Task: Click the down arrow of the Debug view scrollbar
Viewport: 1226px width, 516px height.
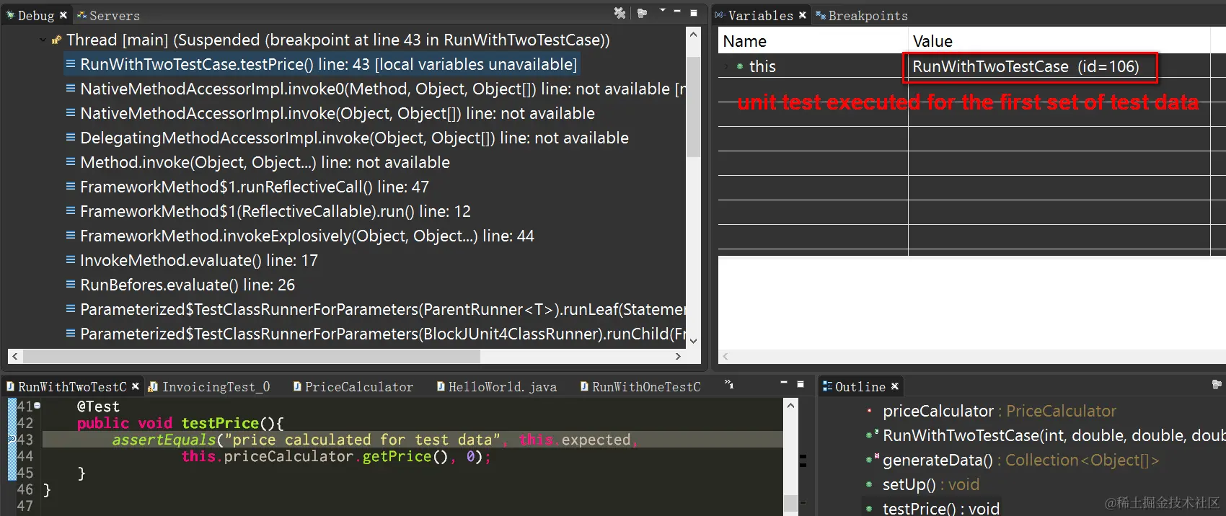Action: click(x=694, y=341)
